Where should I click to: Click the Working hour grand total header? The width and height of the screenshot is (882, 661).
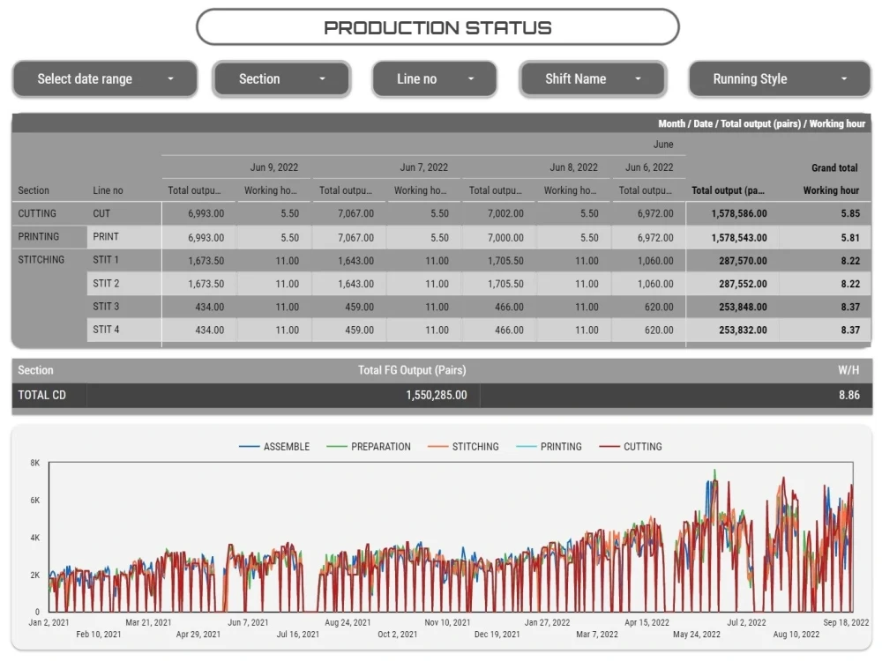pyautogui.click(x=831, y=190)
